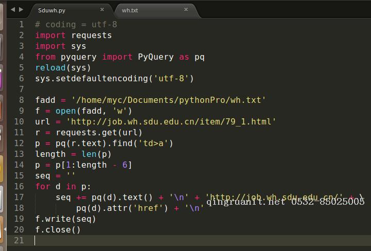Click line number 1 in the gutter
This screenshot has height=251, width=371.
coord(21,25)
